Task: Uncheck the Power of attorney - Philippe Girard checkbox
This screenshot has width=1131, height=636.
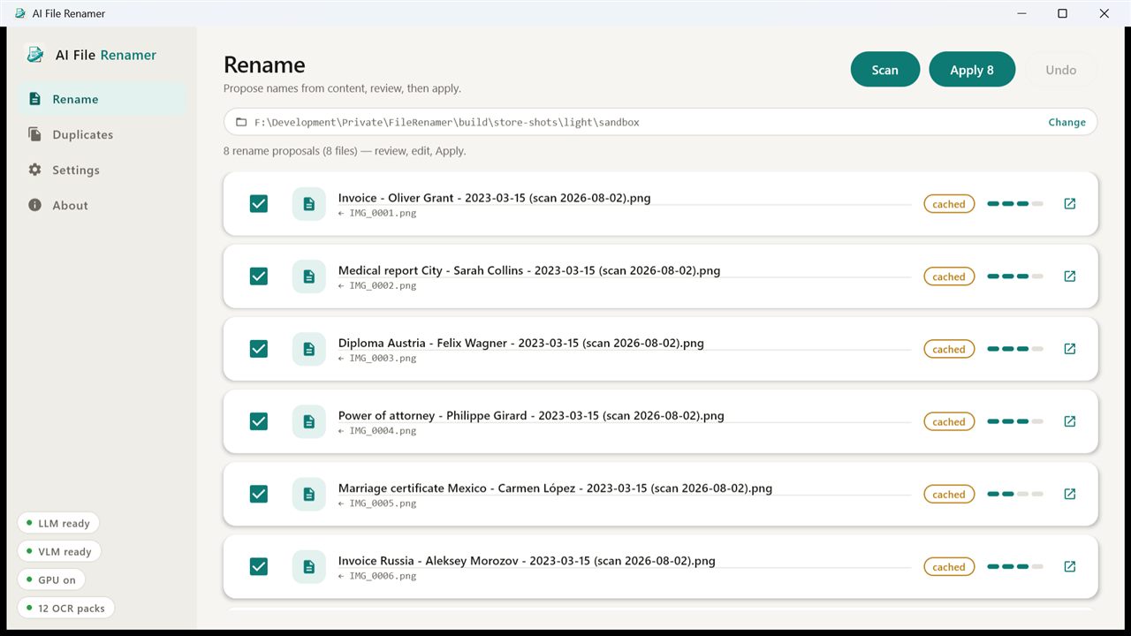Action: click(259, 421)
